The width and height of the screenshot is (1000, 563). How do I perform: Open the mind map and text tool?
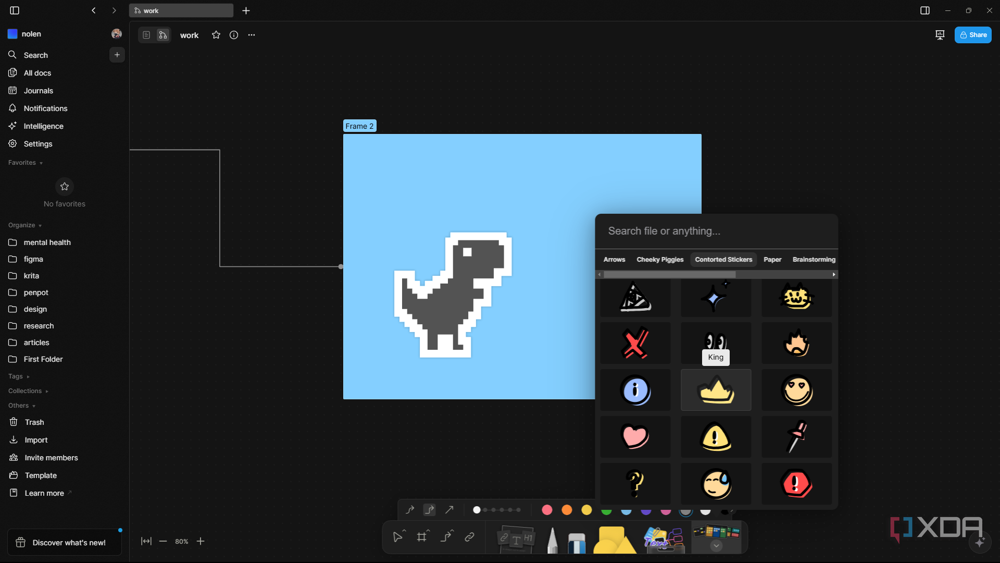click(x=663, y=540)
